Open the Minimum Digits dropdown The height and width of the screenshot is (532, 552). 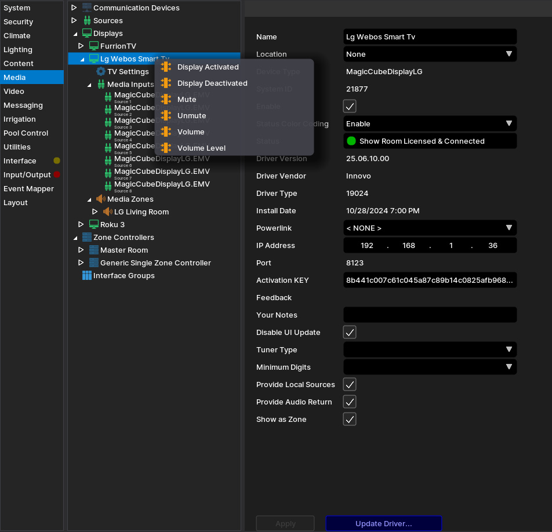(430, 367)
